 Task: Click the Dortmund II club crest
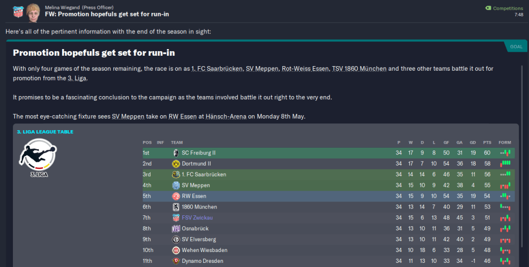click(x=176, y=164)
